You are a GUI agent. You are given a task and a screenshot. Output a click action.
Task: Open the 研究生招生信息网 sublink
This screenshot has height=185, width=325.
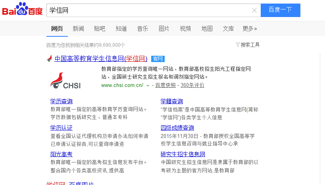183,154
